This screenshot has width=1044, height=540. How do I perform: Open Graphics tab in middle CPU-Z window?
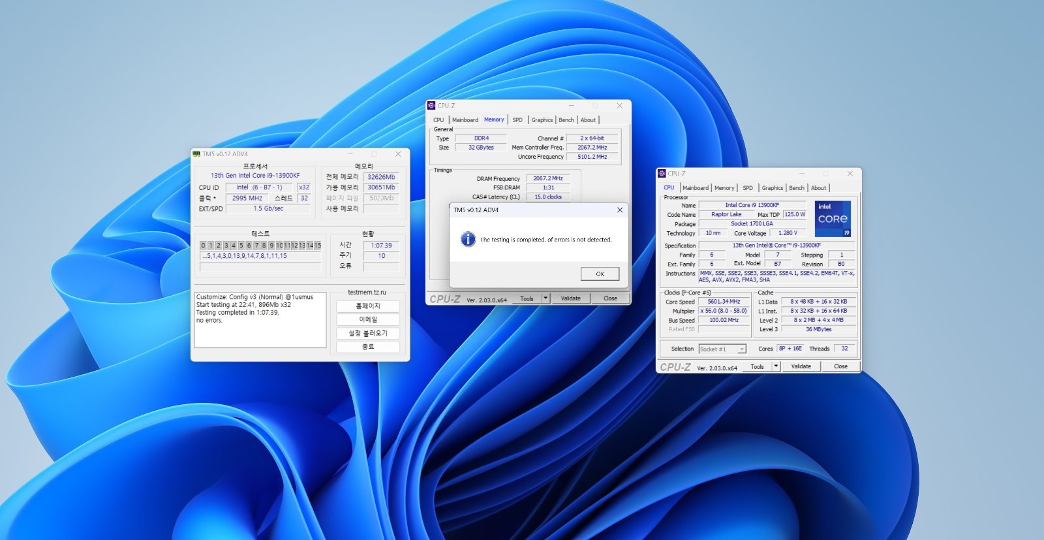[x=542, y=120]
